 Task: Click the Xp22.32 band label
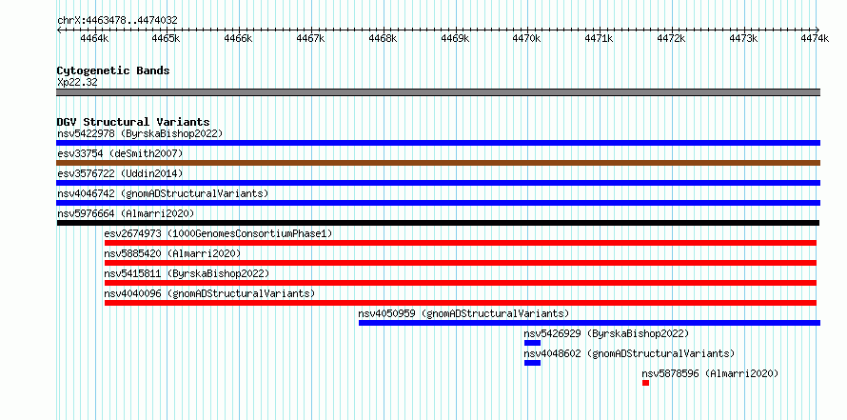tap(77, 83)
